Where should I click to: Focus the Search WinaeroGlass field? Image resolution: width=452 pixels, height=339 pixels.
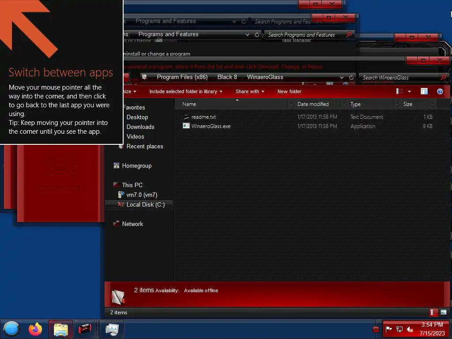pos(399,77)
